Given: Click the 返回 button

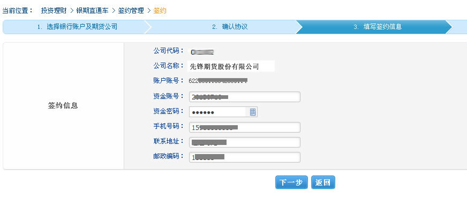Looking at the screenshot, I should (x=323, y=182).
